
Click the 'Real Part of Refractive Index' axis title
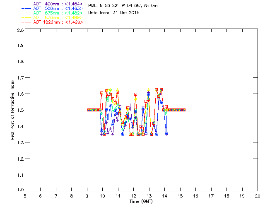12,110
